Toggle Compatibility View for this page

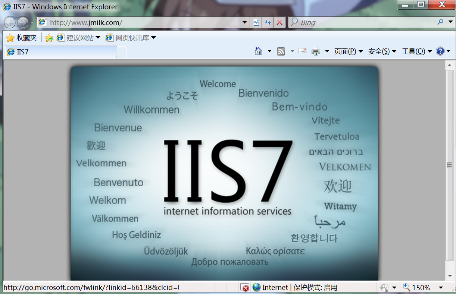pyautogui.click(x=256, y=22)
